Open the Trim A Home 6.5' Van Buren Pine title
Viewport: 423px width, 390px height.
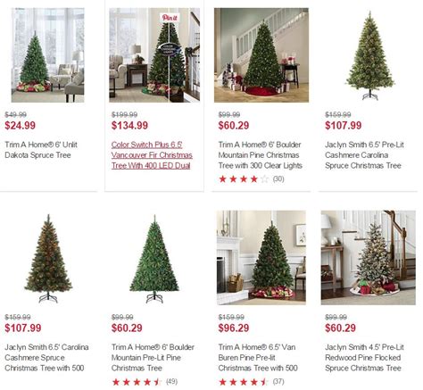pyautogui.click(x=258, y=358)
